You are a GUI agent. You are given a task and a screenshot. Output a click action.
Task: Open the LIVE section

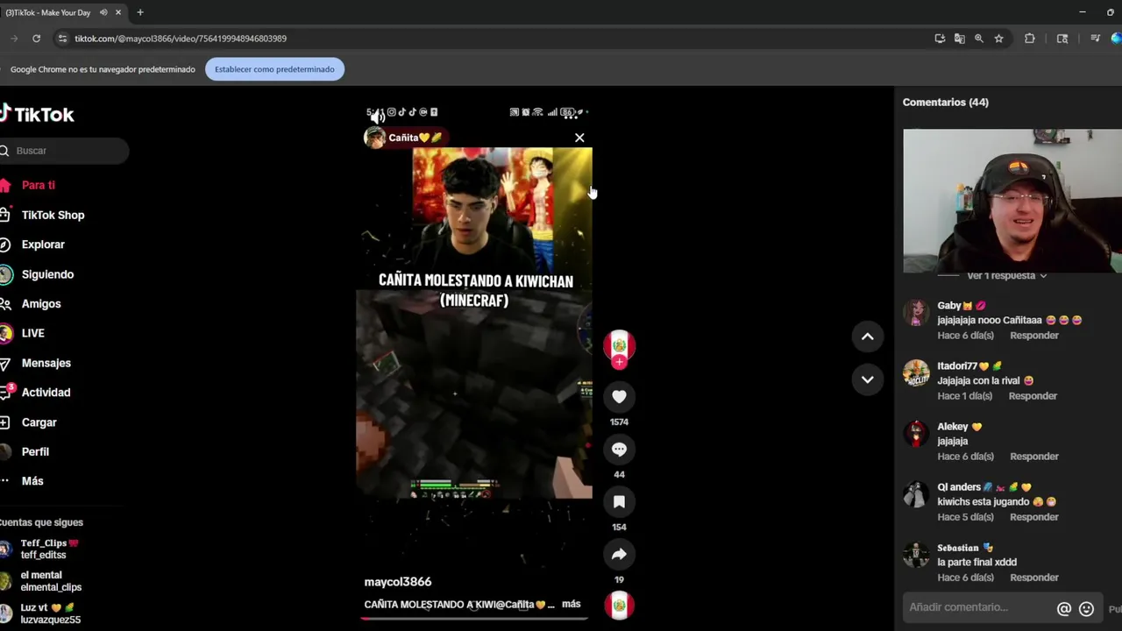tap(32, 333)
